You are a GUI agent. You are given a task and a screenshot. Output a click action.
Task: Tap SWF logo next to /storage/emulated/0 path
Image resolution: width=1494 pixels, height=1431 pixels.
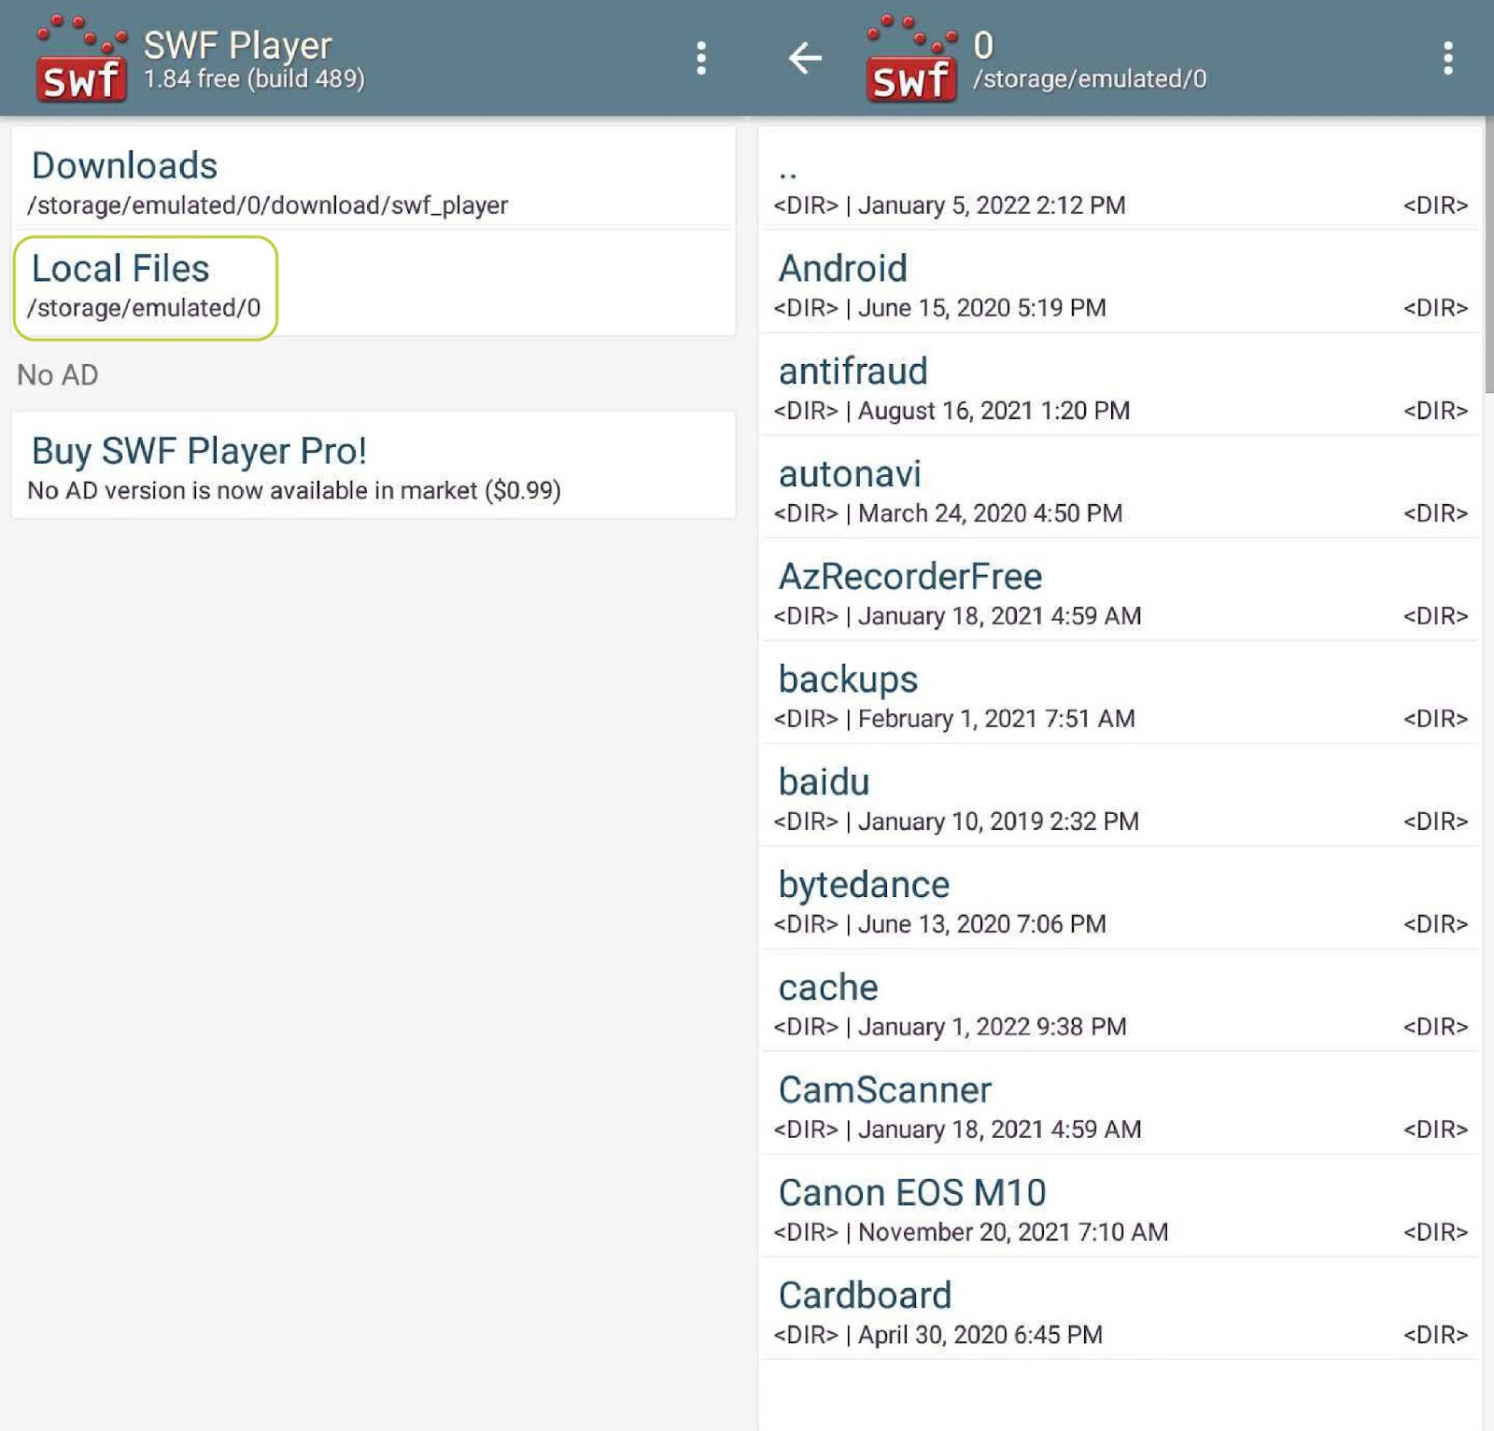[911, 59]
